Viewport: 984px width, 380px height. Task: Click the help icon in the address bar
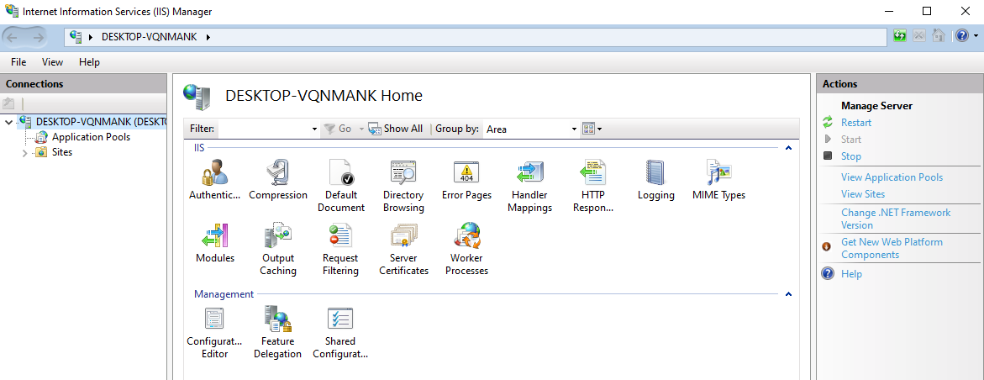coord(962,36)
